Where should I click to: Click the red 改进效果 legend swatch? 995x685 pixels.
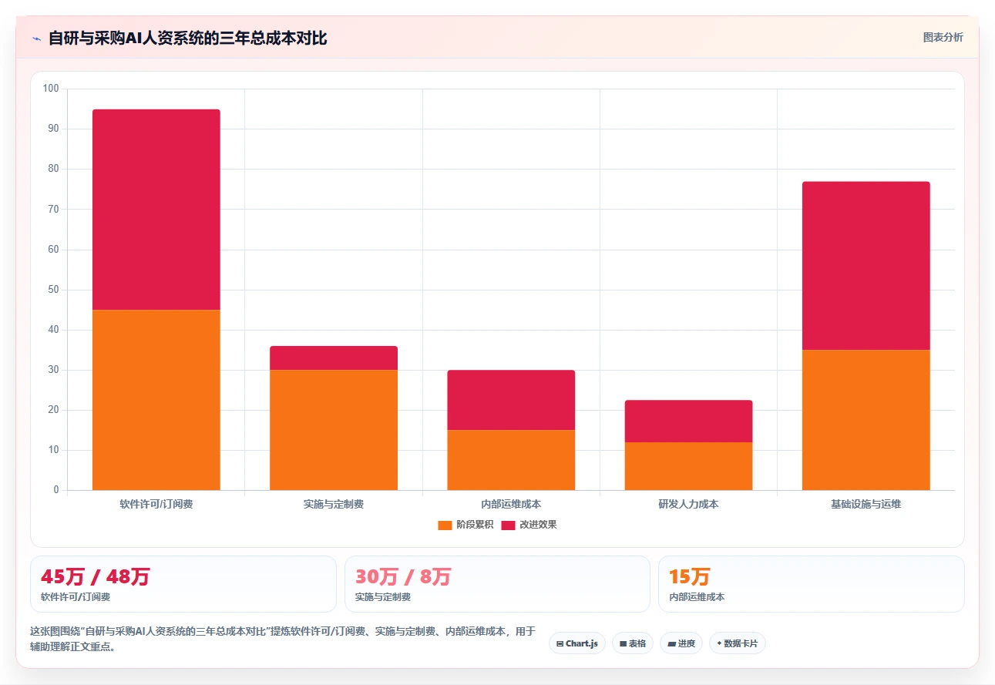coord(508,525)
